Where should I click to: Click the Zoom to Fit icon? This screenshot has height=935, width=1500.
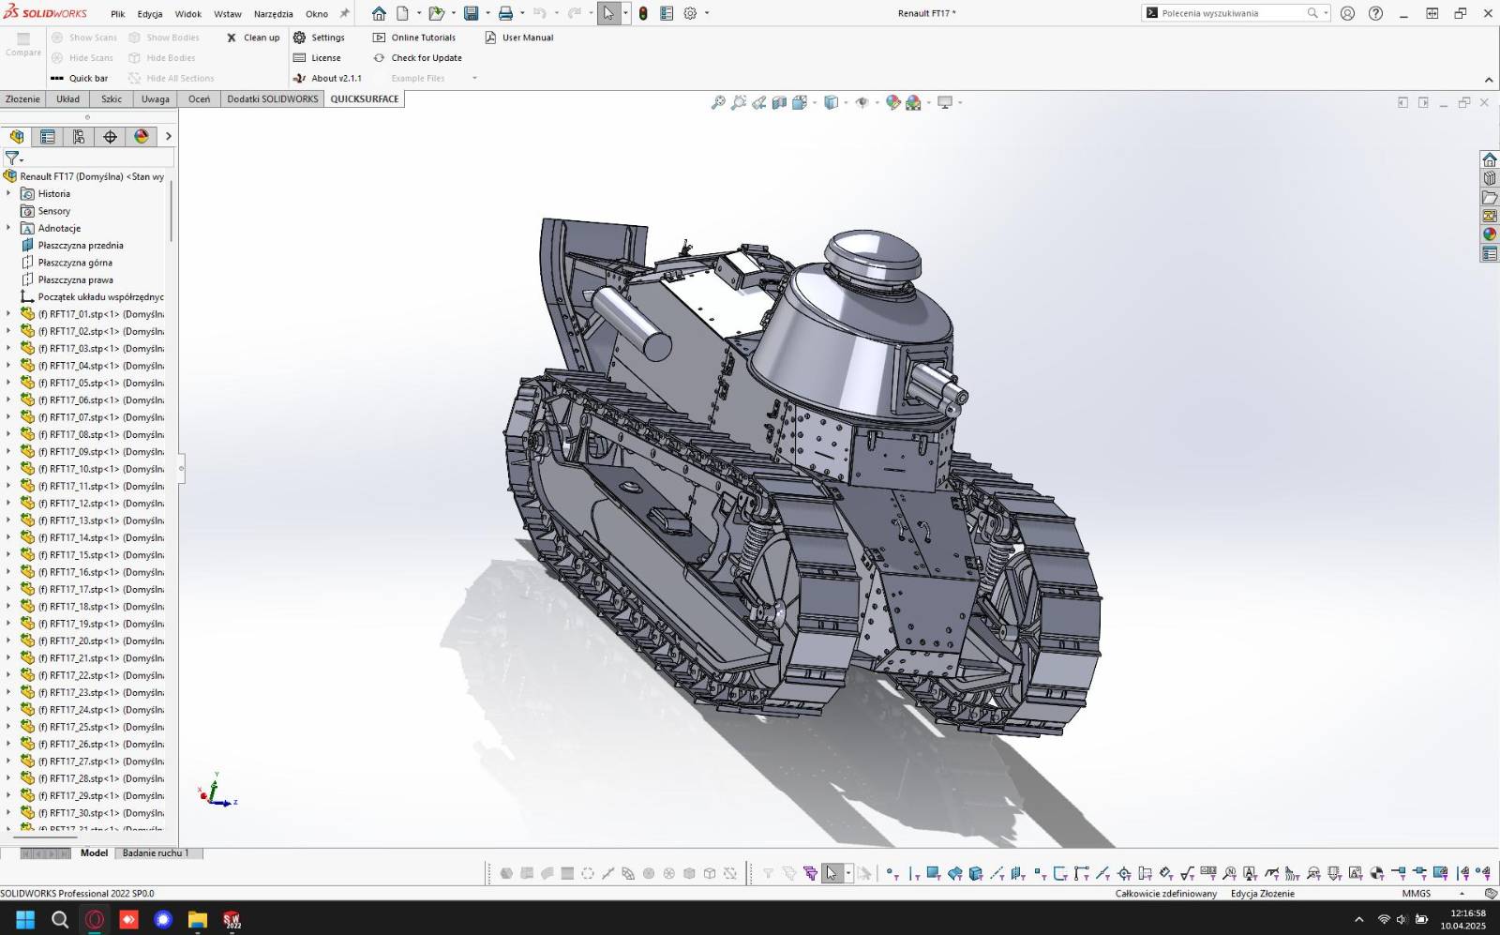(718, 102)
